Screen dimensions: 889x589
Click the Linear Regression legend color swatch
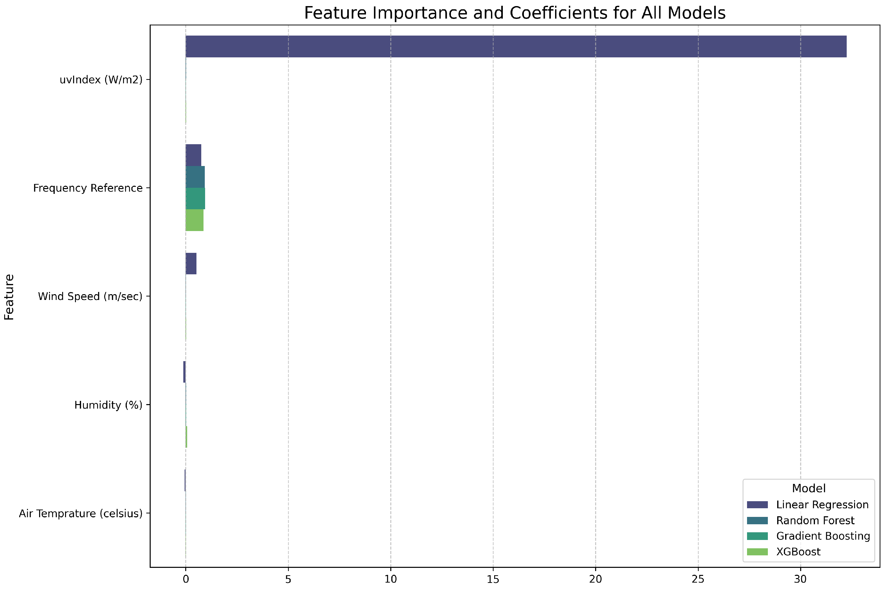757,504
